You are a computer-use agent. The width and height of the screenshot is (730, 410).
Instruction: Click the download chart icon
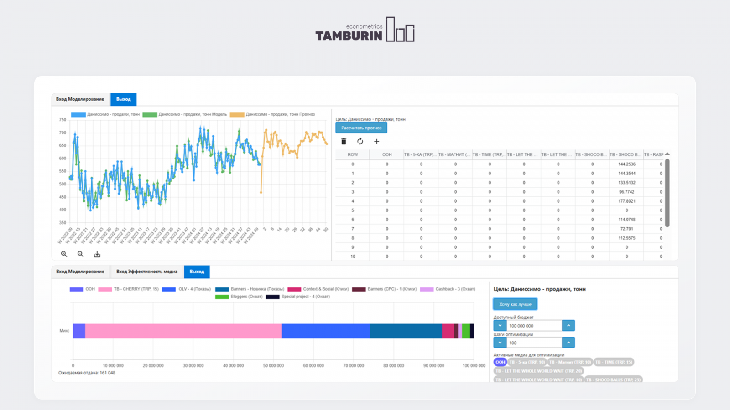click(x=97, y=254)
